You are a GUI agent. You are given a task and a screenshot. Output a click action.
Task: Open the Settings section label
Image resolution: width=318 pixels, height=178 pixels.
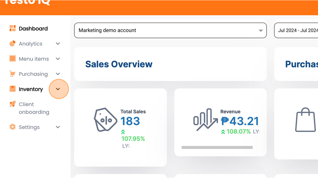point(29,127)
